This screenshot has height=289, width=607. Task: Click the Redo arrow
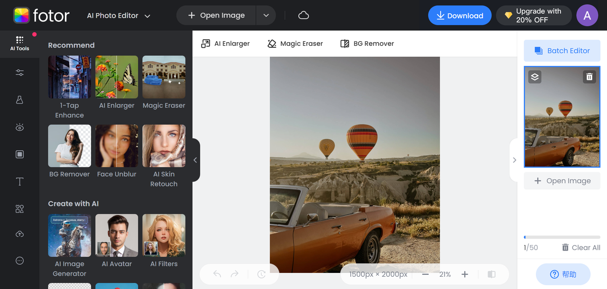click(x=234, y=274)
